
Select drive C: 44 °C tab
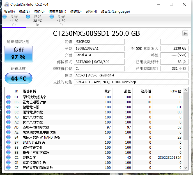pyautogui.click(x=14, y=21)
